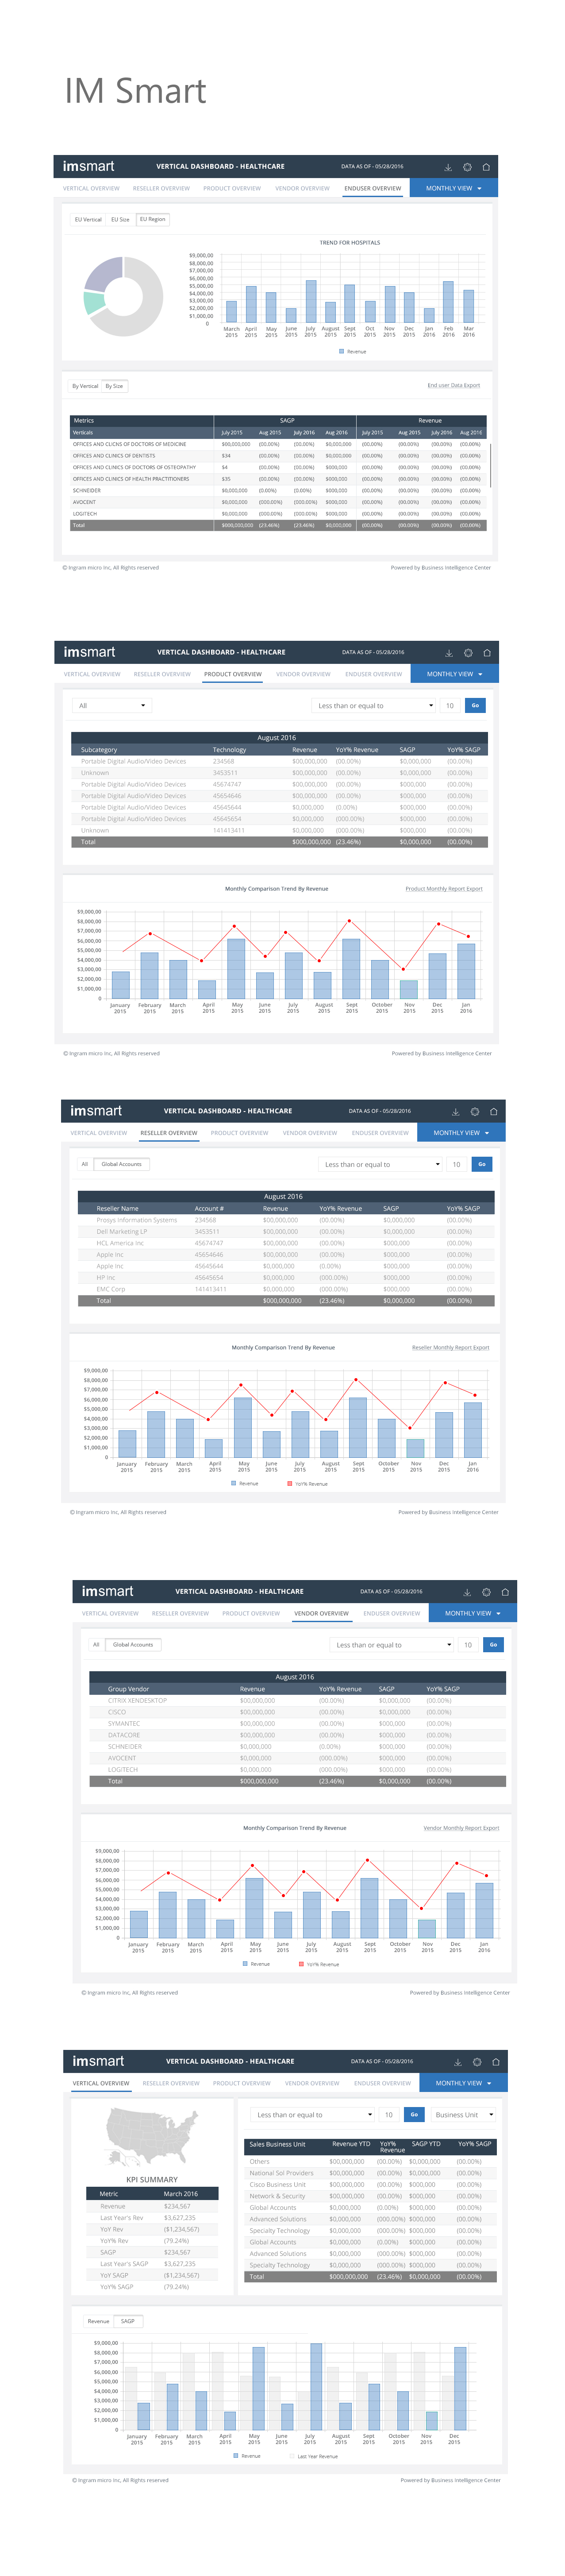Image resolution: width=565 pixels, height=2576 pixels.
Task: Click Go button in Product Overview dashboard
Action: 475,706
